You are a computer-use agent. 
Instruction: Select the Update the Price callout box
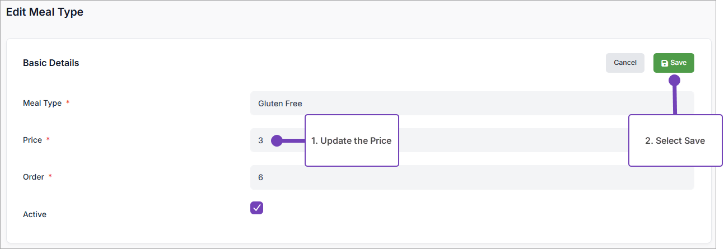(352, 140)
